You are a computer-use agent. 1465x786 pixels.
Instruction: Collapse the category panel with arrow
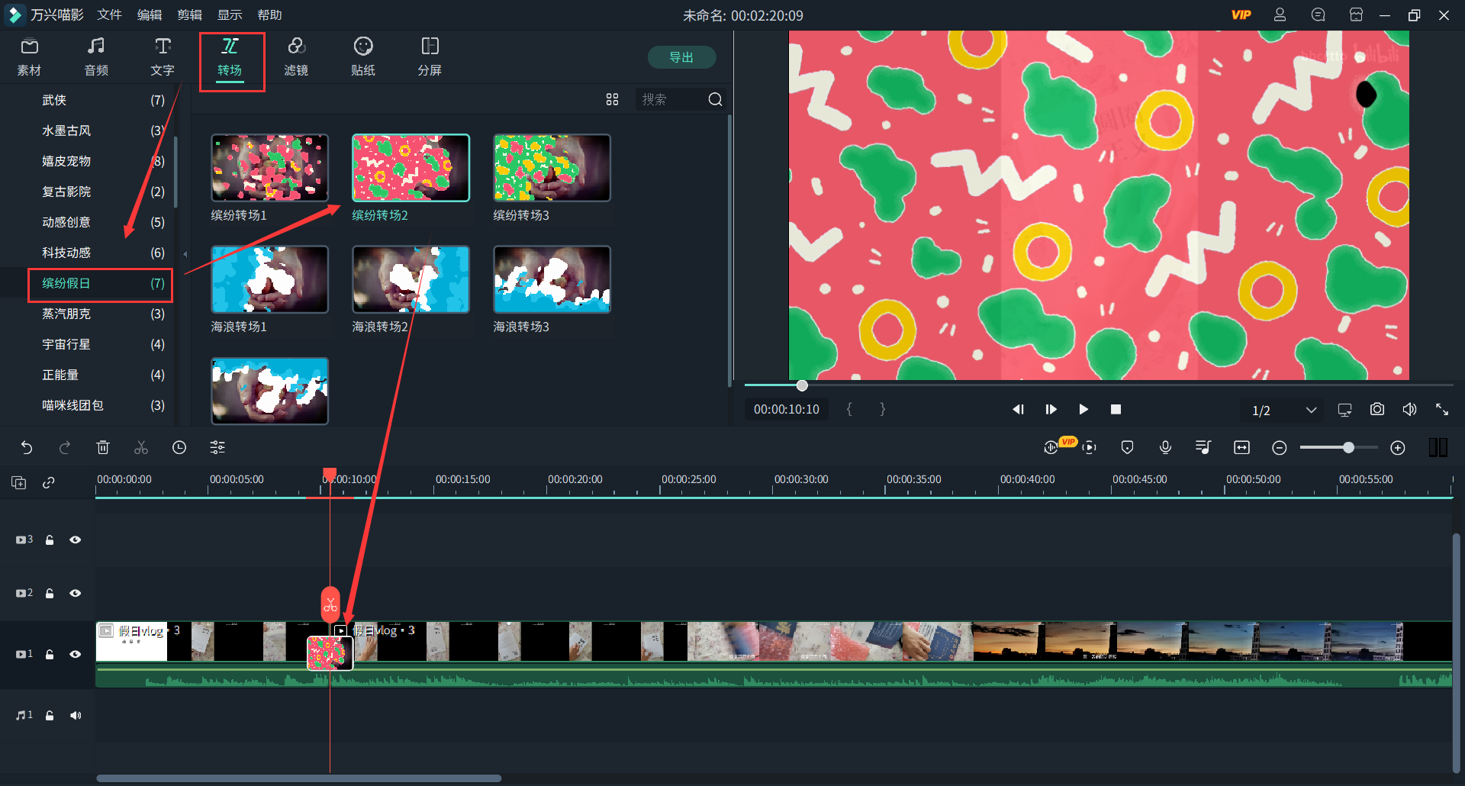(x=185, y=254)
